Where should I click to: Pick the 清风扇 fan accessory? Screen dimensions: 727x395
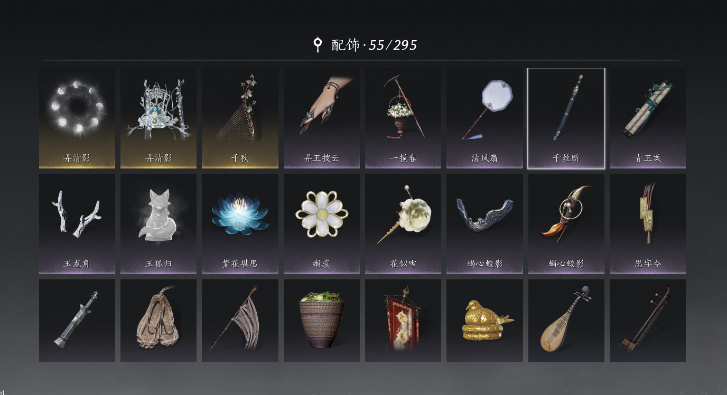[484, 118]
